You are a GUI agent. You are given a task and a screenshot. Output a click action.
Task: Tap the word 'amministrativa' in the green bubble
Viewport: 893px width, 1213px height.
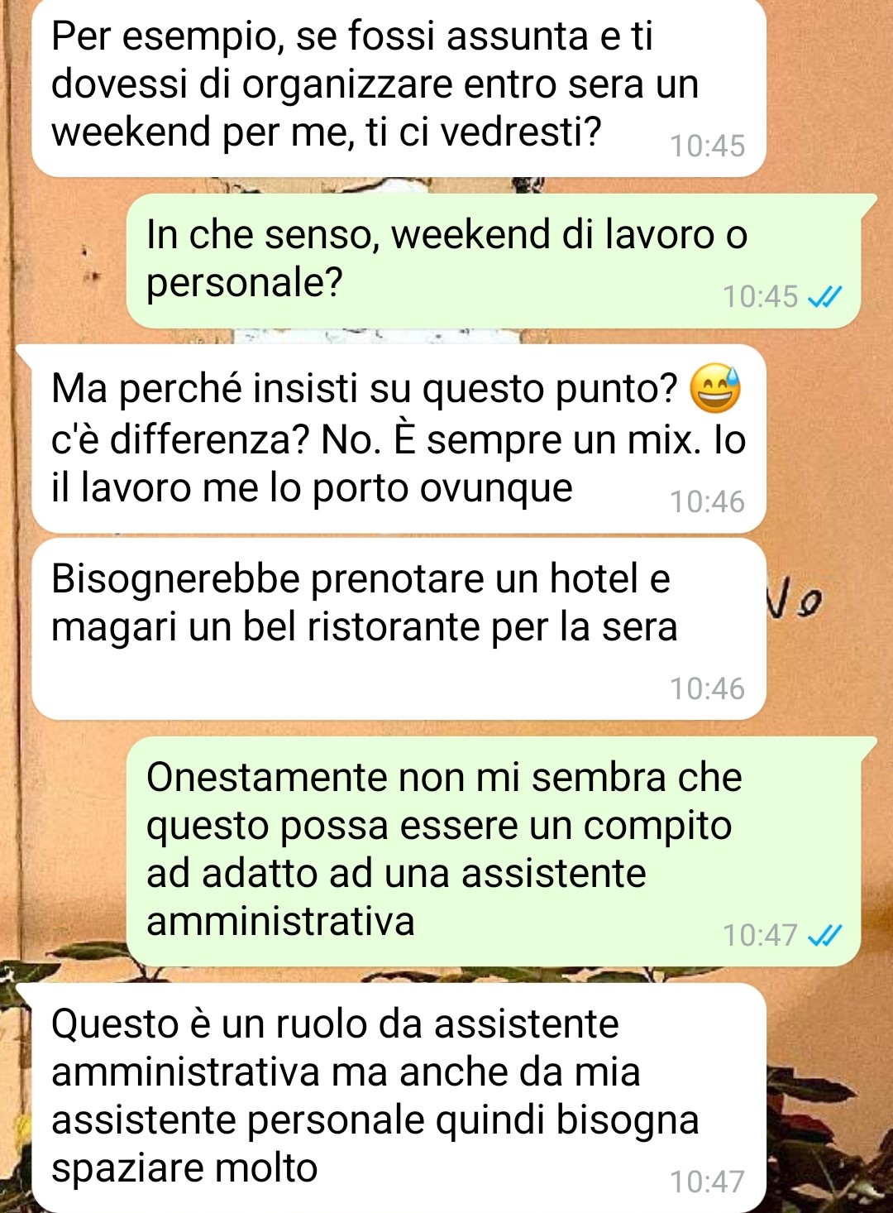tap(280, 921)
